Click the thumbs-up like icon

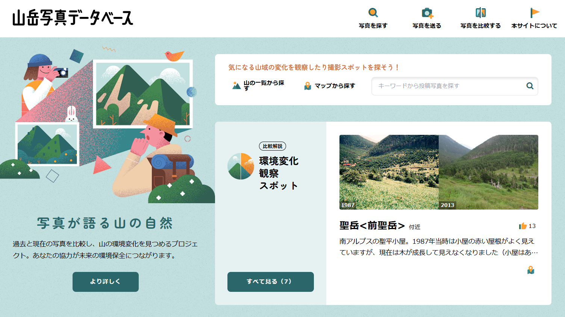pos(523,226)
